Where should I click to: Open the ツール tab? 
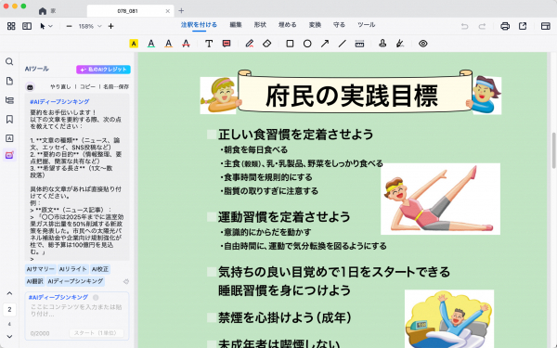pyautogui.click(x=367, y=25)
